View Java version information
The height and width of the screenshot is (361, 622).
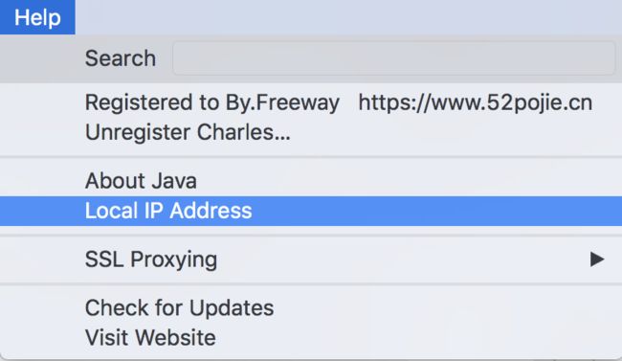tap(311, 181)
